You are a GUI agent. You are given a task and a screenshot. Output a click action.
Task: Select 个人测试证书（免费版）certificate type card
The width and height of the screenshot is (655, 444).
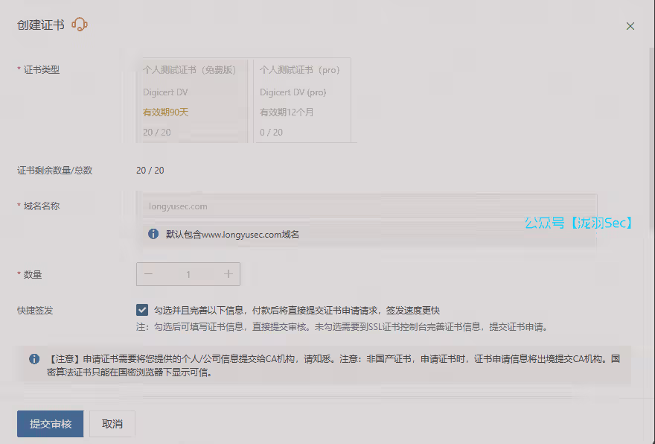[191, 101]
